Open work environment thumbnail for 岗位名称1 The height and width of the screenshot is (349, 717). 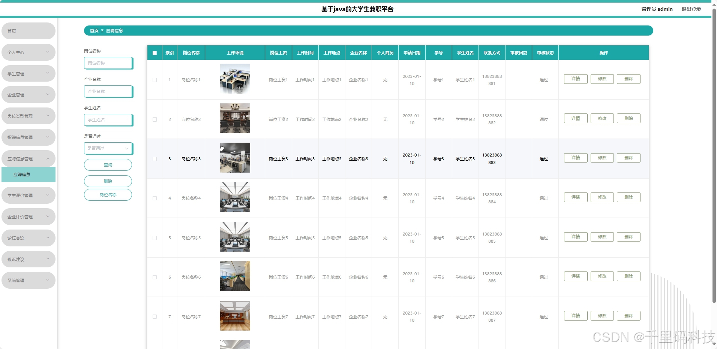[x=235, y=79]
